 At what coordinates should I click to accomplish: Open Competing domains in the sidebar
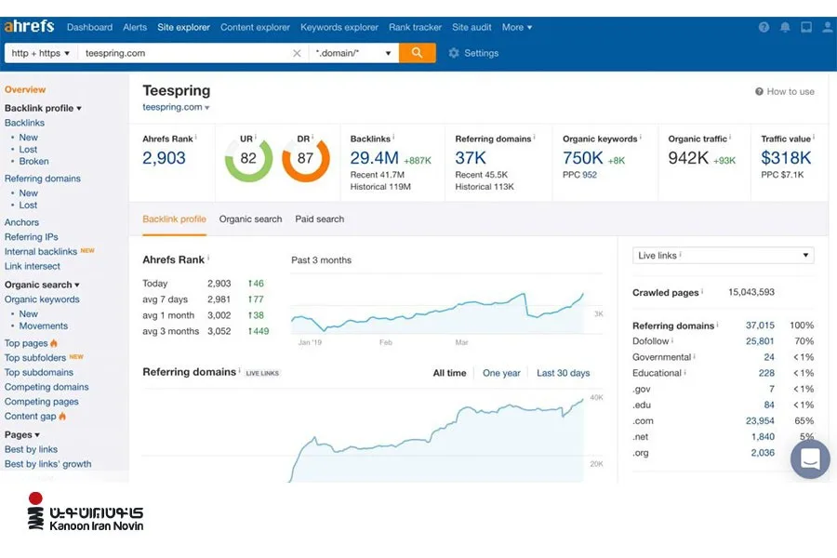46,387
